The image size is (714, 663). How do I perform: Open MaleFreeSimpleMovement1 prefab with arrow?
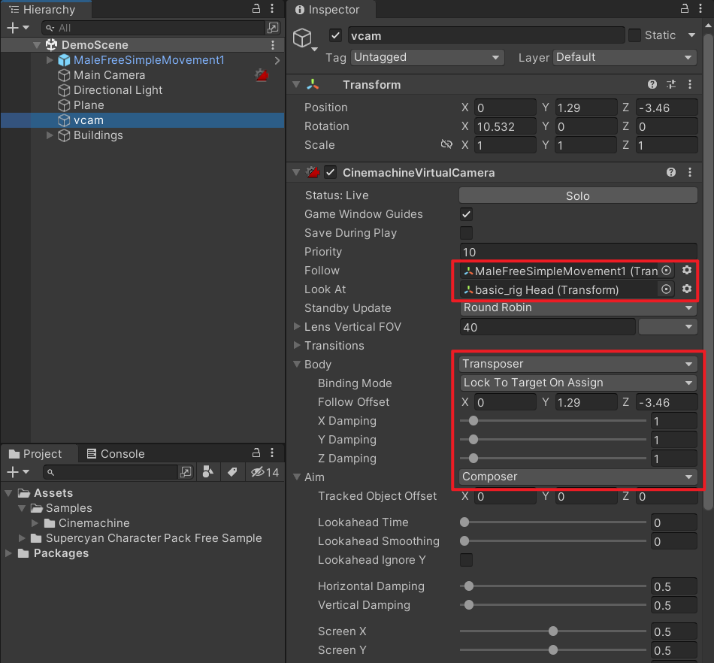(x=277, y=61)
